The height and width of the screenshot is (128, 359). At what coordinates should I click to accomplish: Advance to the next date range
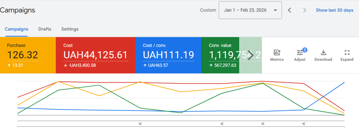[305, 10]
